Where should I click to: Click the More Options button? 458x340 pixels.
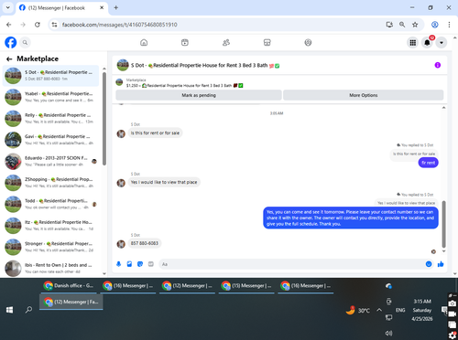click(364, 95)
